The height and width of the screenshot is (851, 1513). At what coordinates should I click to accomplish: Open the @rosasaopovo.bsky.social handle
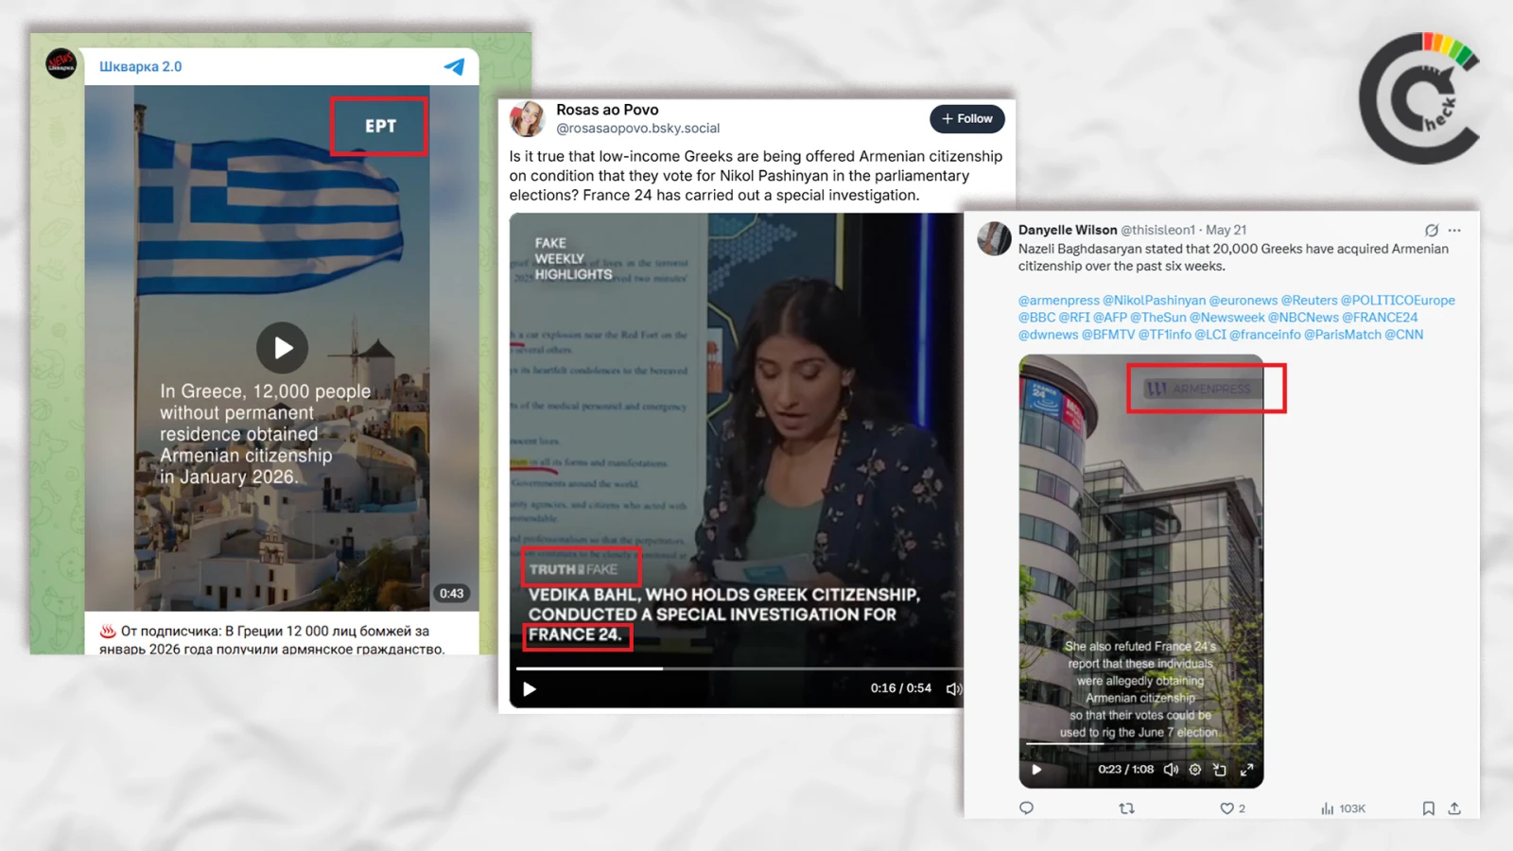point(637,128)
